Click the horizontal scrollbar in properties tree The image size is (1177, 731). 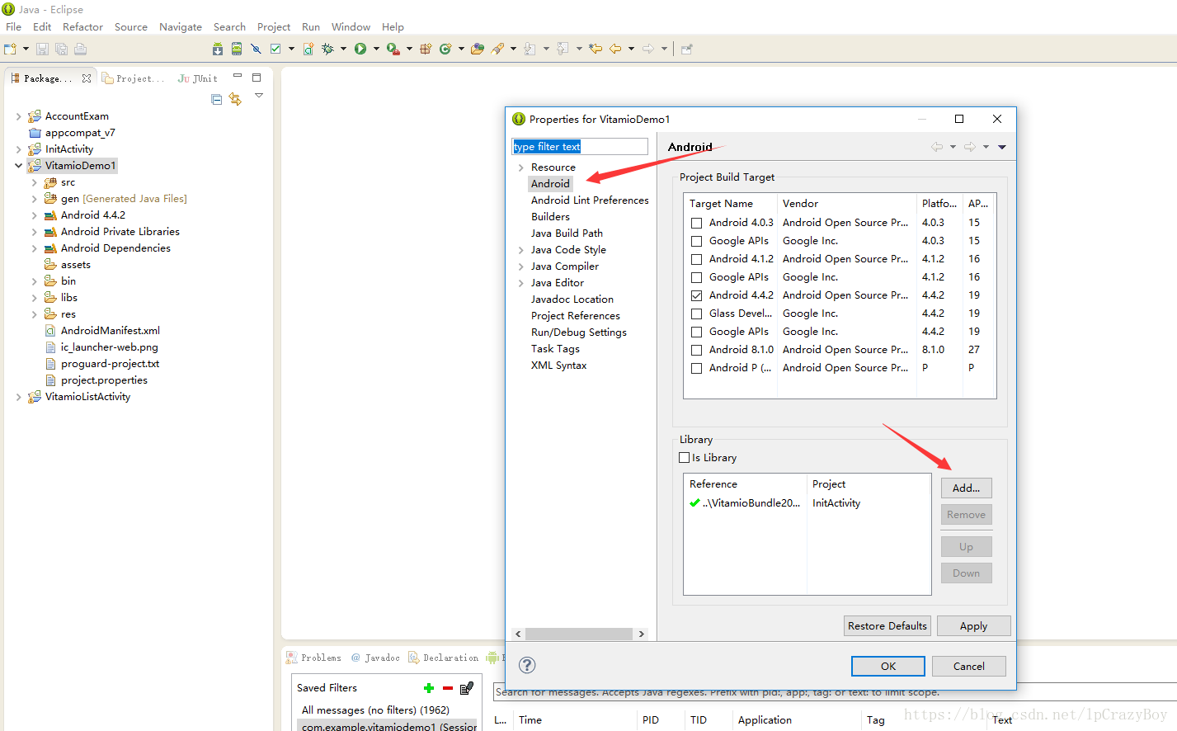[x=579, y=634]
